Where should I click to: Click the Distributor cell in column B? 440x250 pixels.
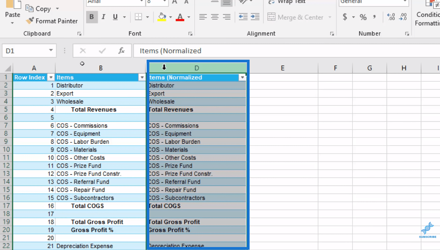tap(101, 85)
